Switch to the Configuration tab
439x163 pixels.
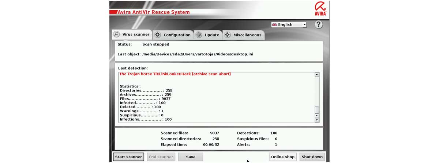pyautogui.click(x=173, y=35)
